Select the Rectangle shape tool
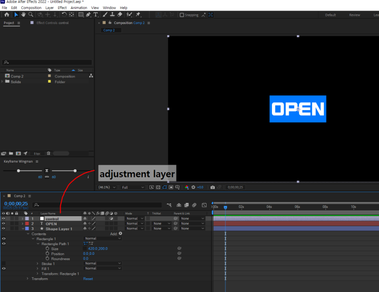 tap(81, 15)
